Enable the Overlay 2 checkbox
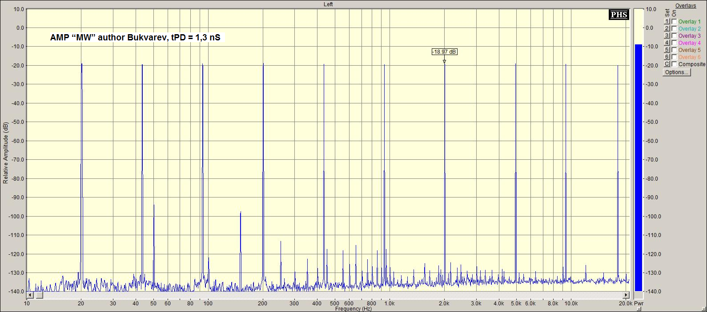This screenshot has width=707, height=312. pos(674,29)
